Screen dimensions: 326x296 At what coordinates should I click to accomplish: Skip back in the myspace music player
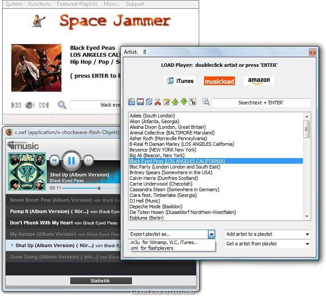(54, 160)
